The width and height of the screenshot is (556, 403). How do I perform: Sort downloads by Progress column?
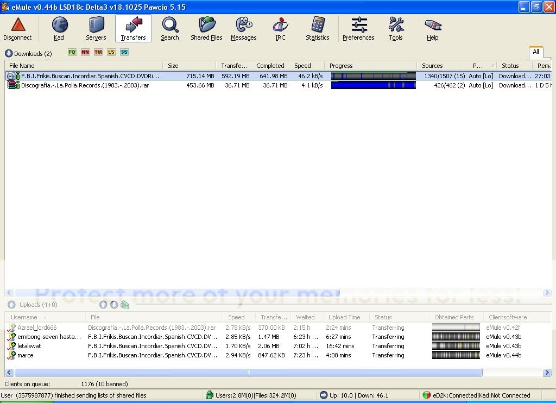tap(370, 66)
